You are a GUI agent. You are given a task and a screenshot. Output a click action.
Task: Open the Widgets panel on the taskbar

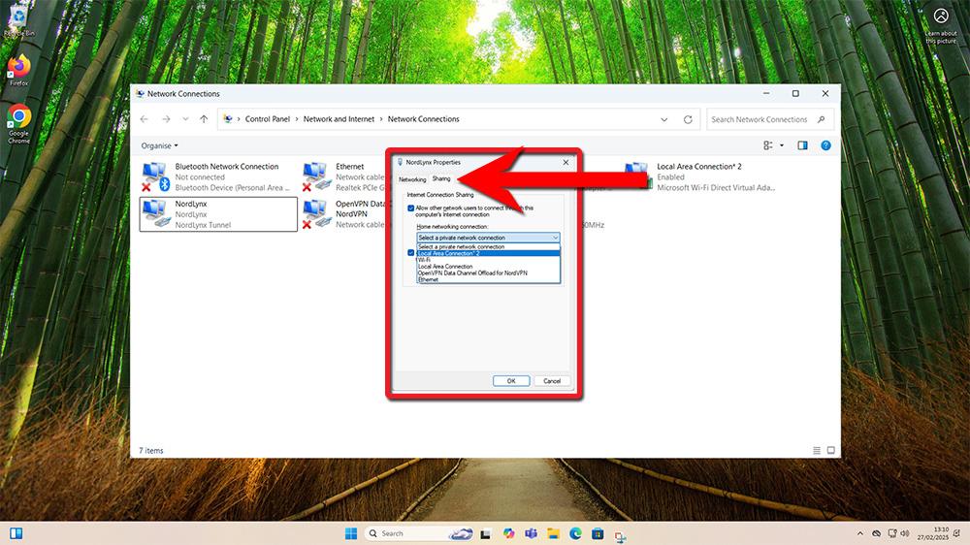tap(16, 533)
